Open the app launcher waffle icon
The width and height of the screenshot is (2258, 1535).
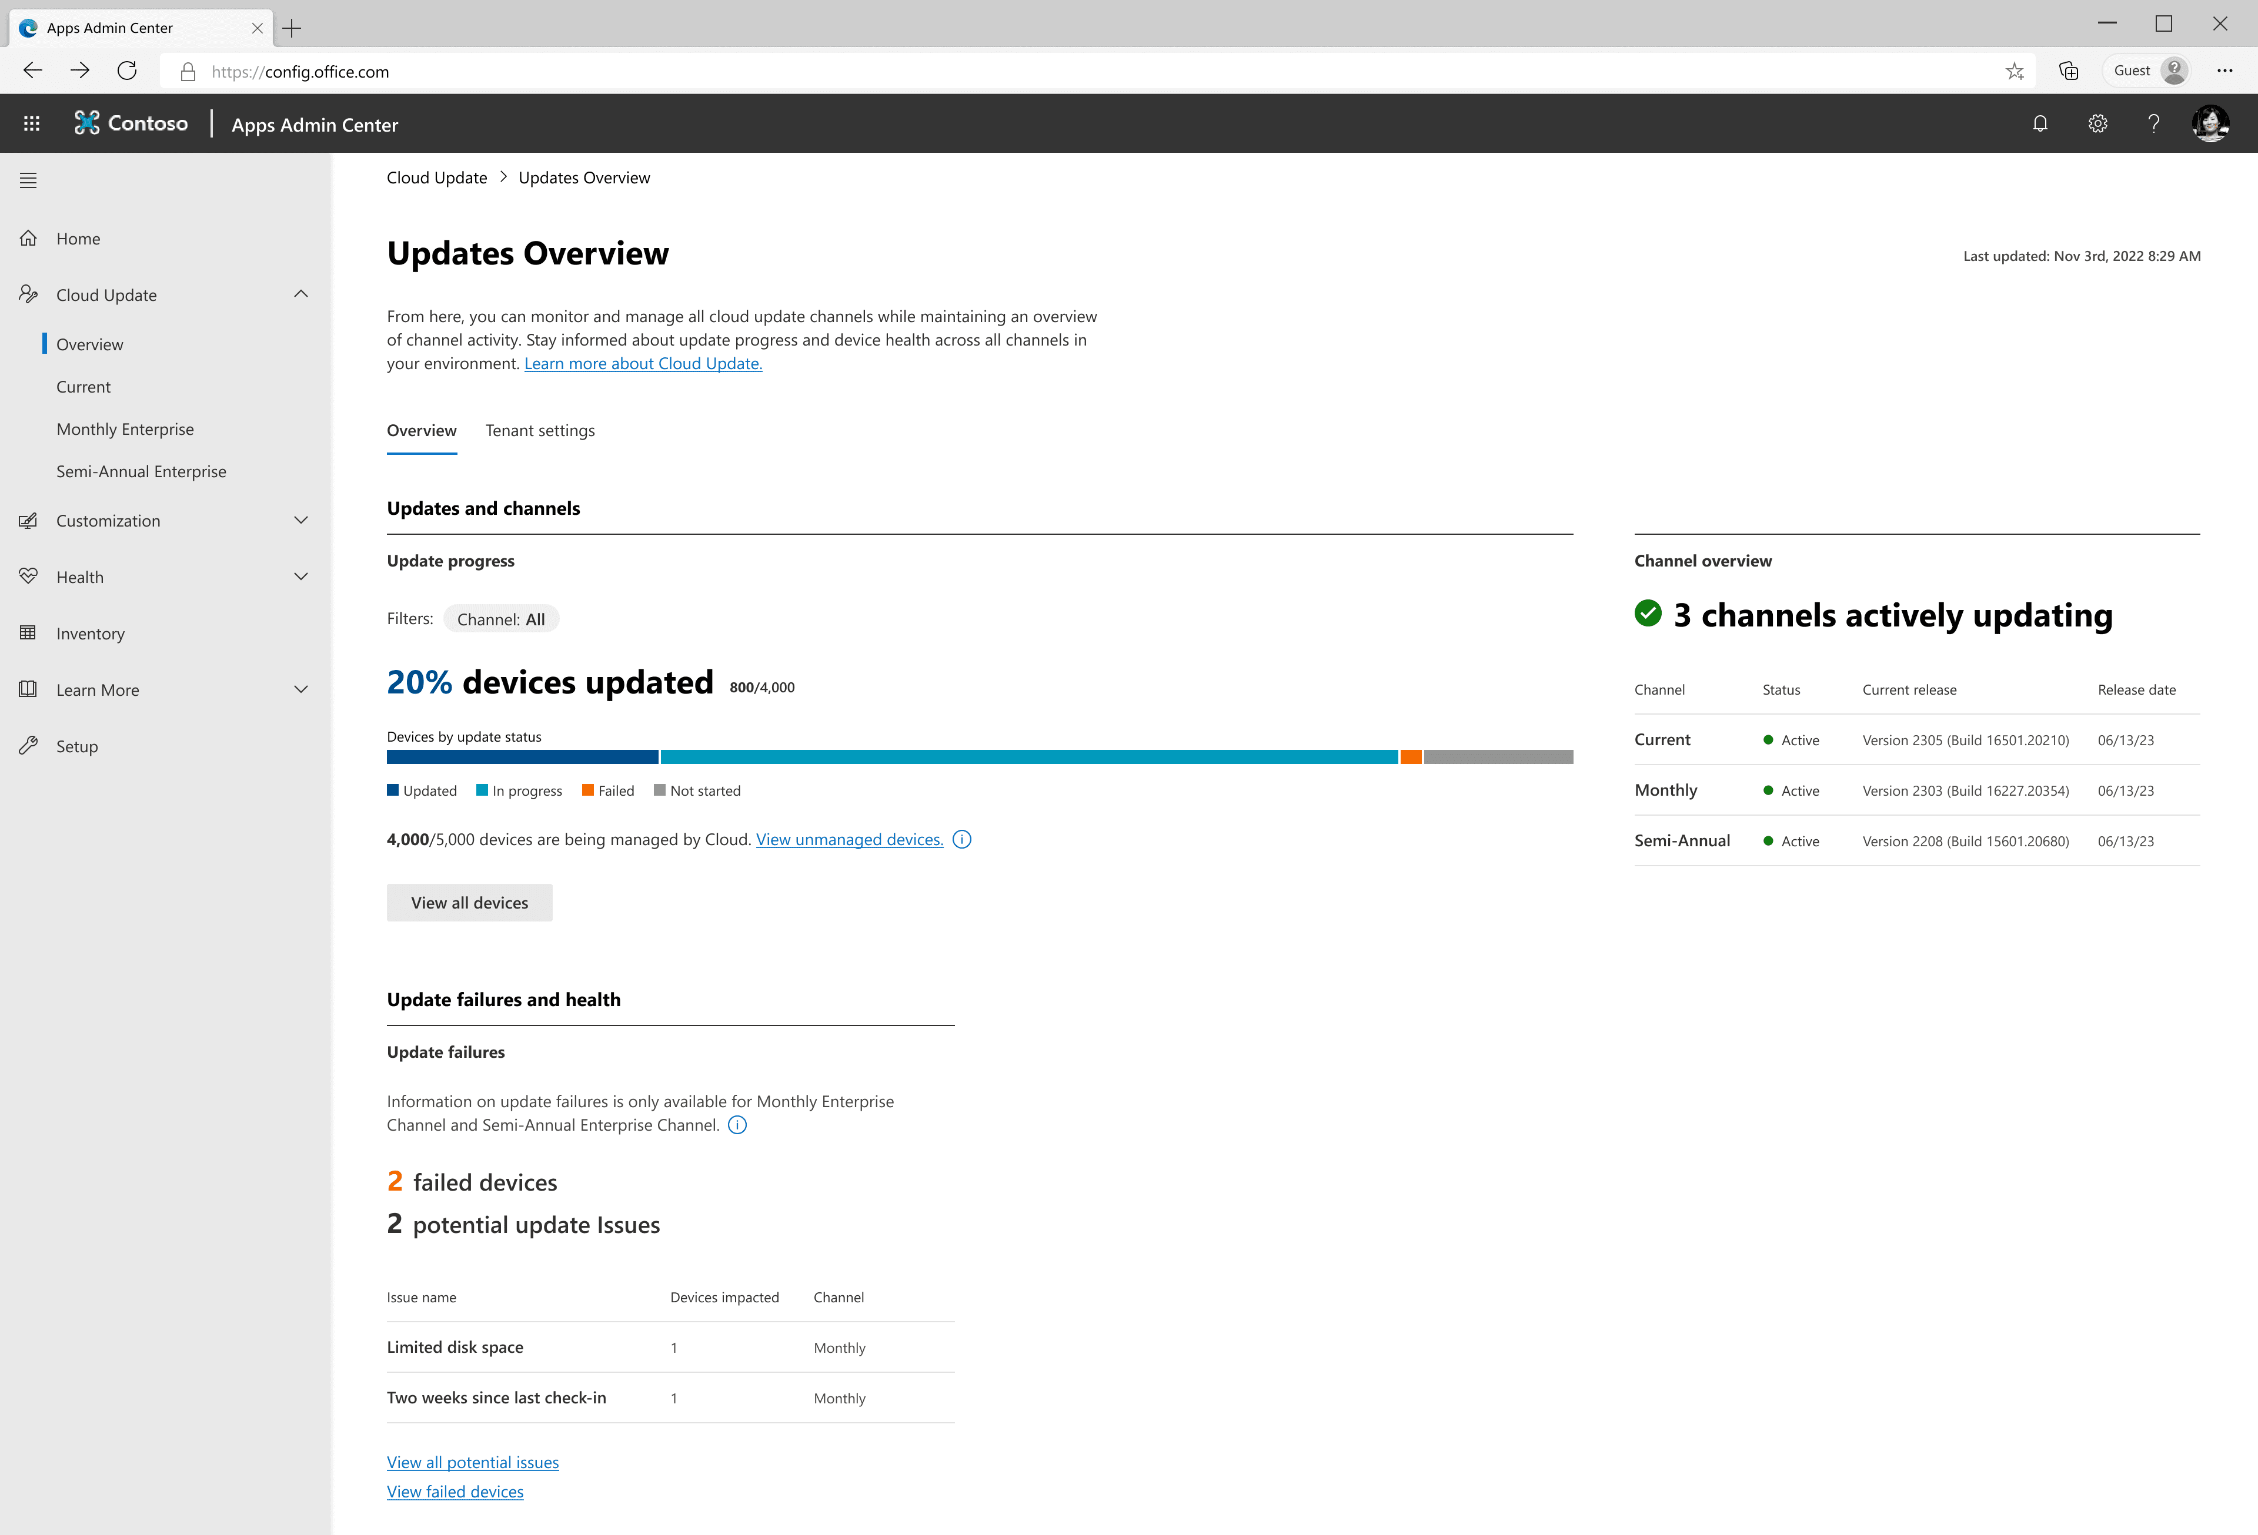click(x=31, y=123)
